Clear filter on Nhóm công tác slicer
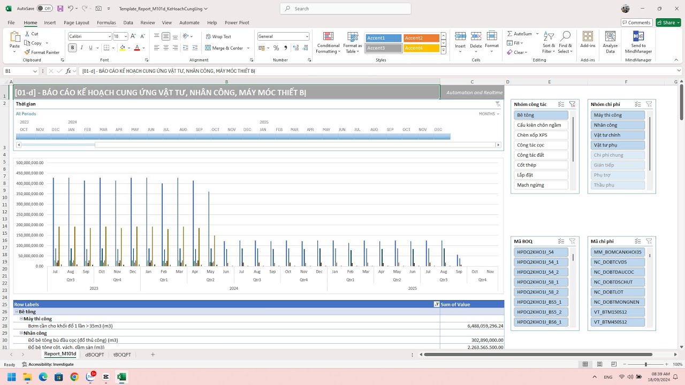 [572, 104]
